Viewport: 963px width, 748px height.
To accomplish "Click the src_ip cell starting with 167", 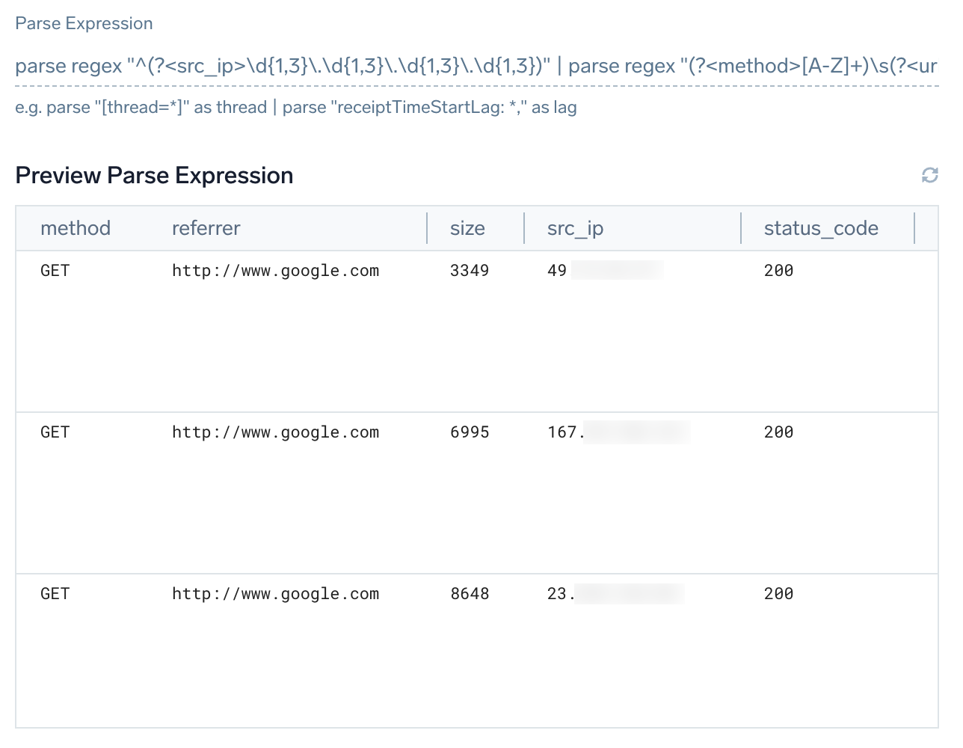I will point(618,432).
